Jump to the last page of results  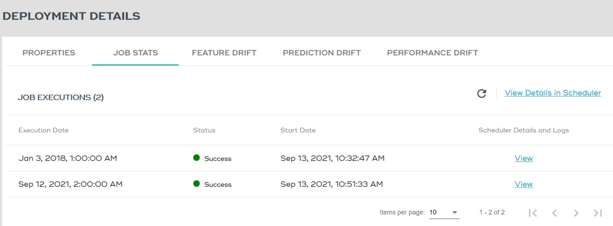click(x=597, y=213)
